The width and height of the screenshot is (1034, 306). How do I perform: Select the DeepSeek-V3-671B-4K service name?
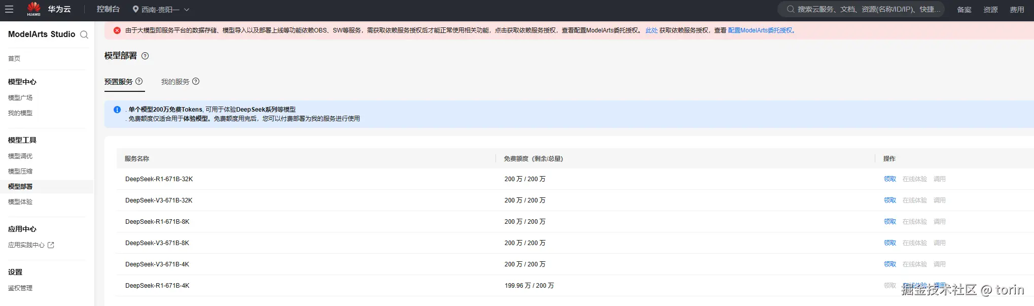coord(157,264)
